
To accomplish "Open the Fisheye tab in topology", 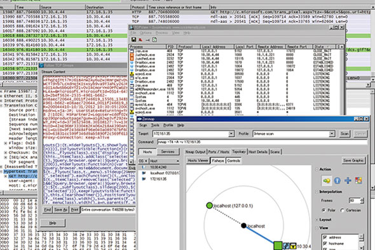I will 218,161.
